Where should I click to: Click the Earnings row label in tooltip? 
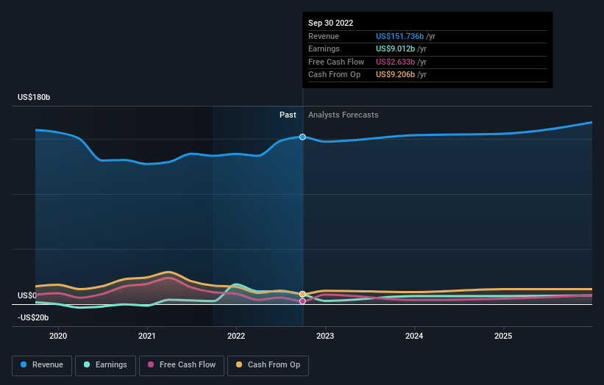pos(324,48)
